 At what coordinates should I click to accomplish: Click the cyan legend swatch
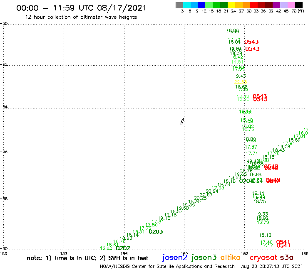(x=187, y=5)
